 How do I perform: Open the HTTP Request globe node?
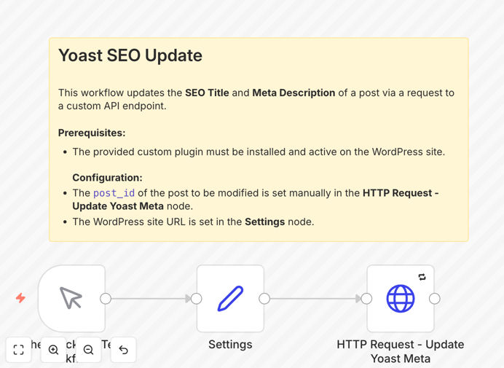coord(401,299)
